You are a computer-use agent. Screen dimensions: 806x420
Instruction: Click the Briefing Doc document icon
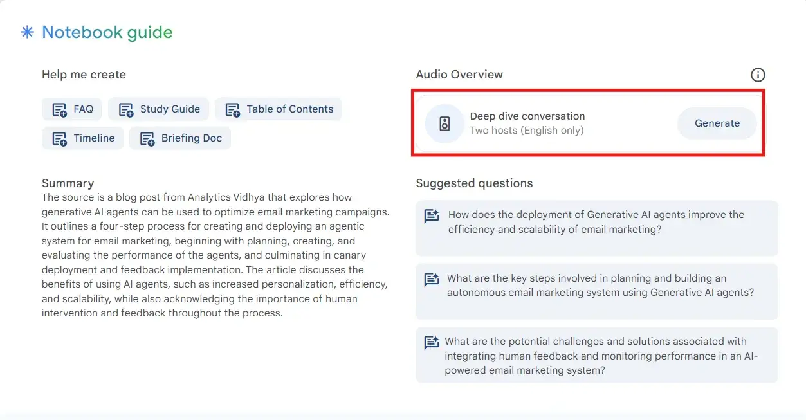pos(147,139)
